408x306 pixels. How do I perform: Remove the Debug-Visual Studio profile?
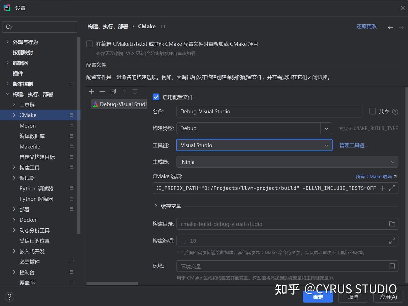point(102,92)
